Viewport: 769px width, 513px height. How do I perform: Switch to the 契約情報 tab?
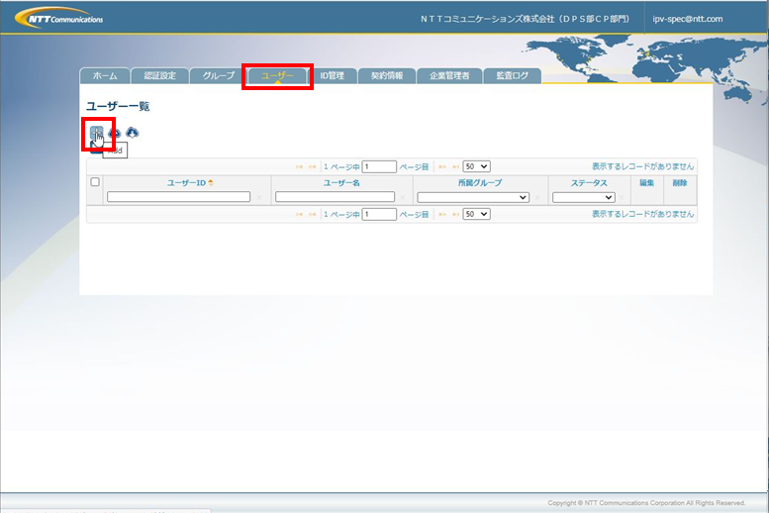click(387, 75)
